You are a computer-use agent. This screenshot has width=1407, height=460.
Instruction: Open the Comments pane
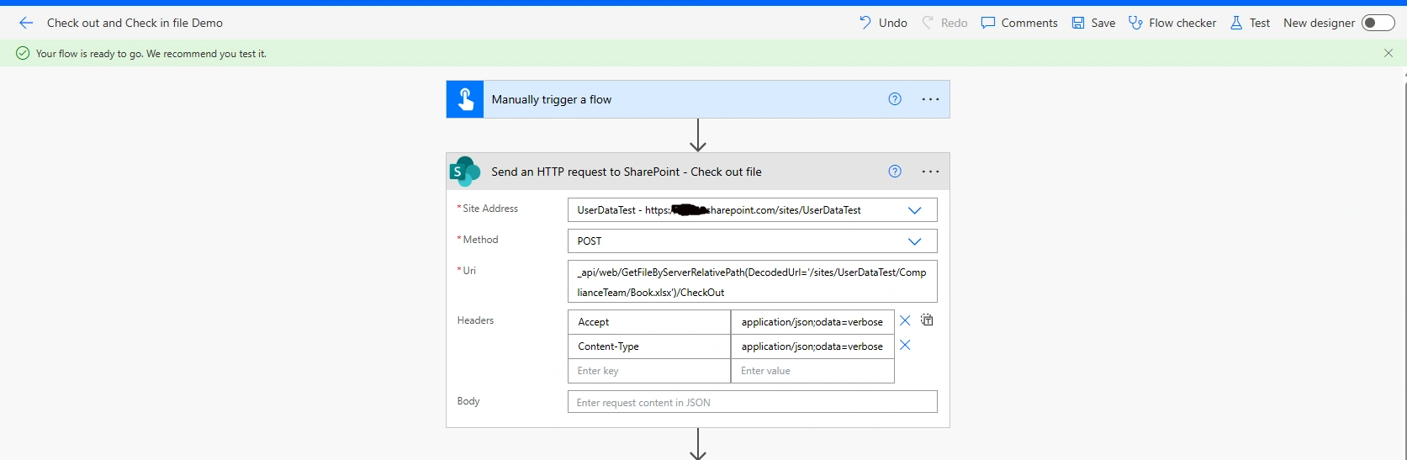pyautogui.click(x=1019, y=23)
